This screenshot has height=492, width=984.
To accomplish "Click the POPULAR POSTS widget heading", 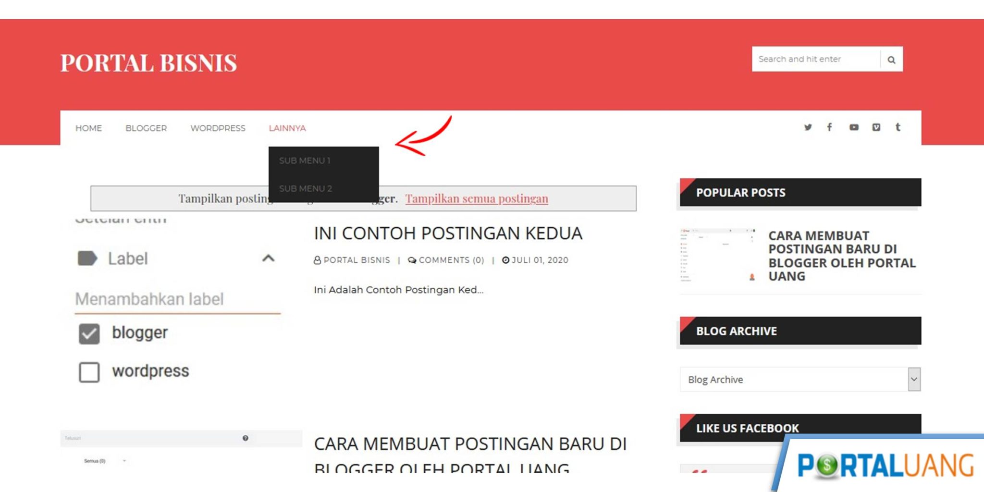I will click(800, 193).
